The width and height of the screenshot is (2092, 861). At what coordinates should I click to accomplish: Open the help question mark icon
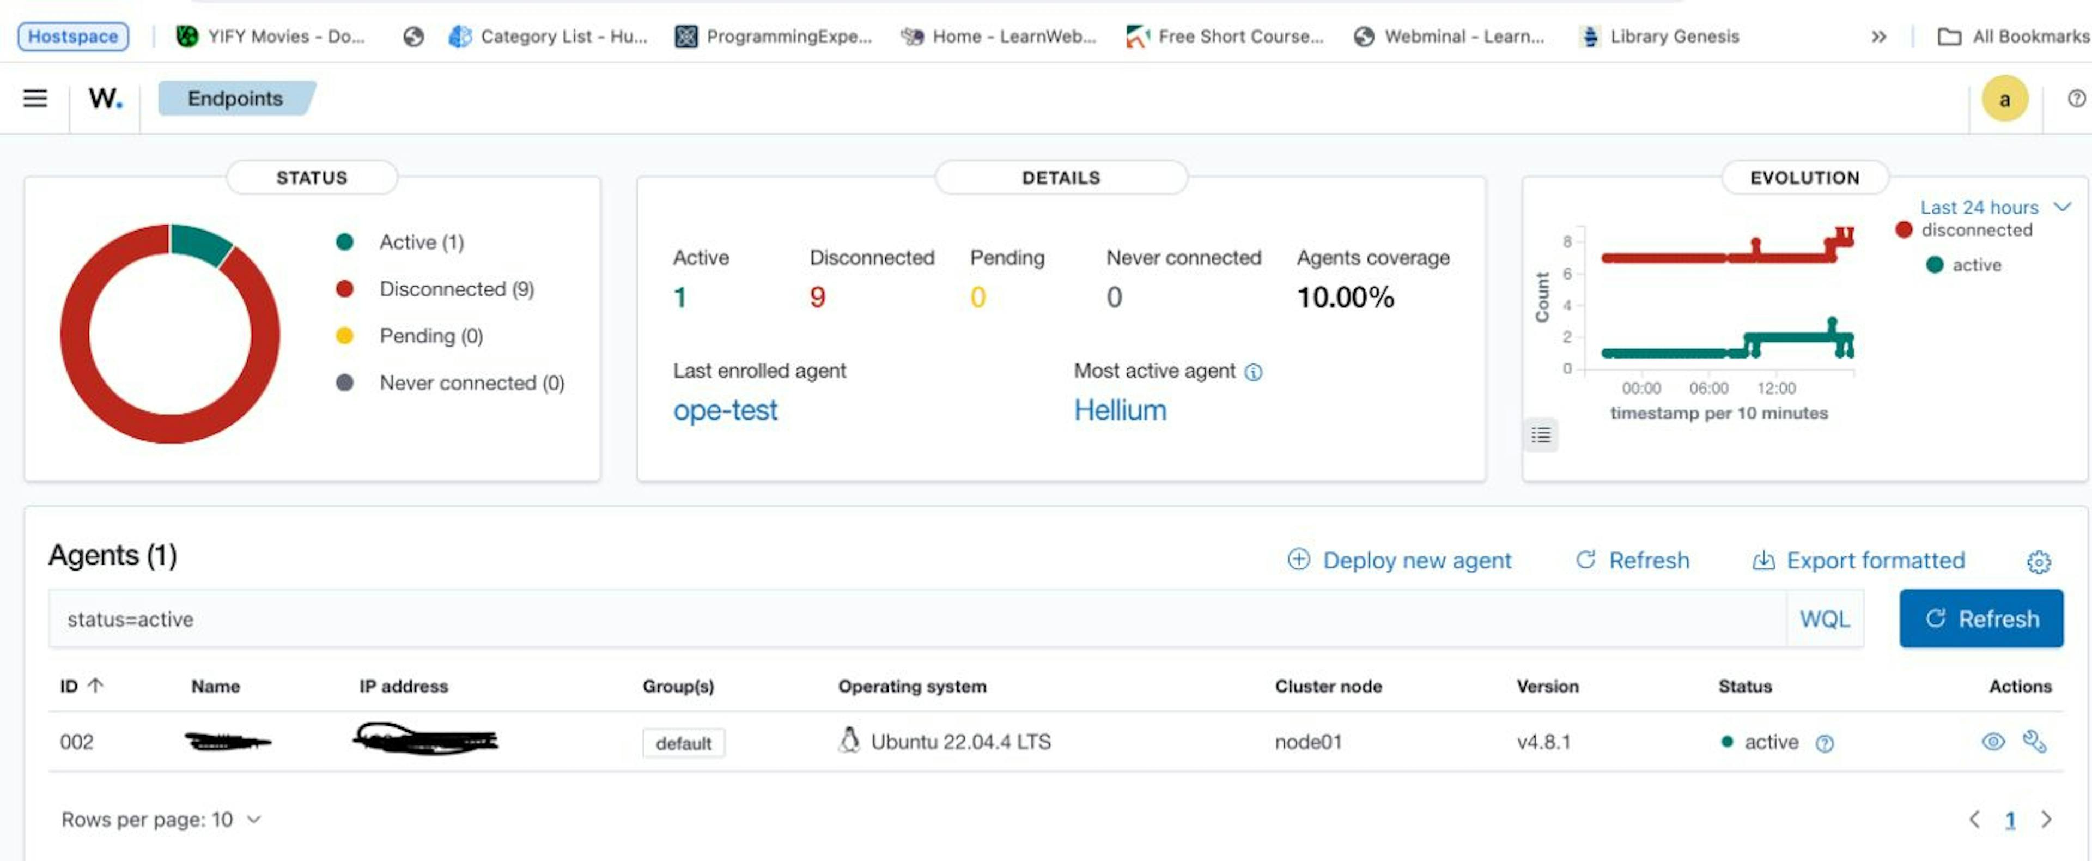tap(2076, 98)
